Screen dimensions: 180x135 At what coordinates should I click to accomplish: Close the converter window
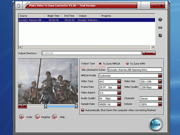pos(161,5)
